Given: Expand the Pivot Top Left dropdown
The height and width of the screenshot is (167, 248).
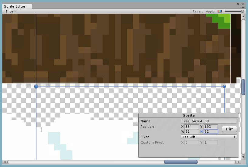Looking at the screenshot, I should [209, 137].
